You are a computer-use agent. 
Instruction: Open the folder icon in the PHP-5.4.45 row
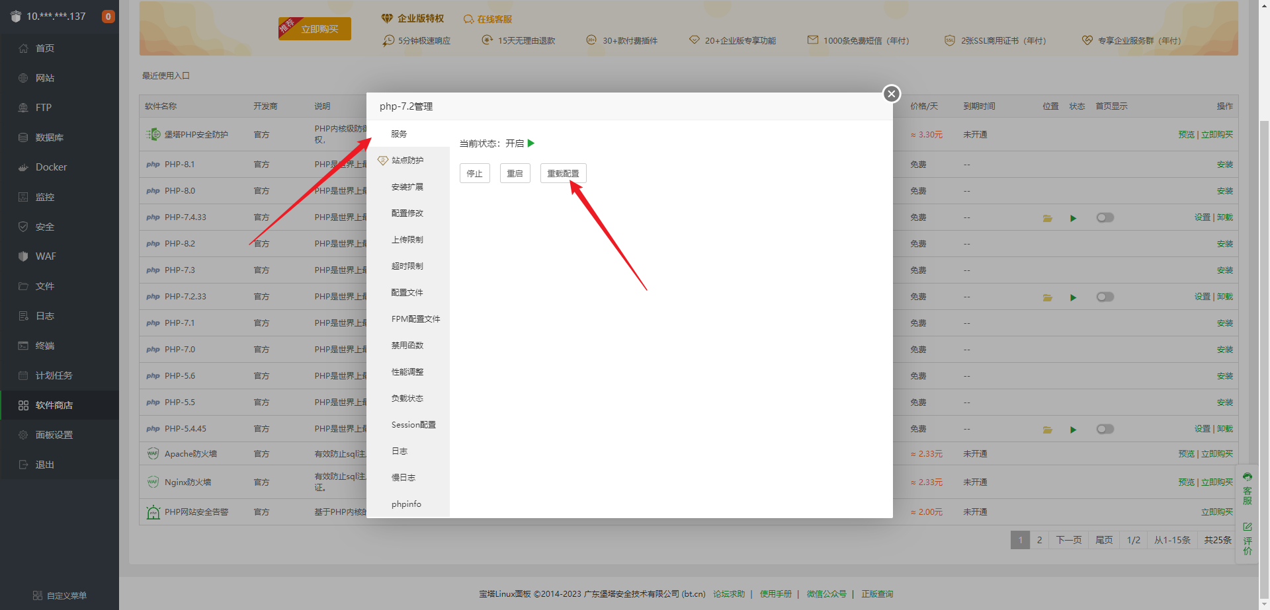click(1048, 430)
